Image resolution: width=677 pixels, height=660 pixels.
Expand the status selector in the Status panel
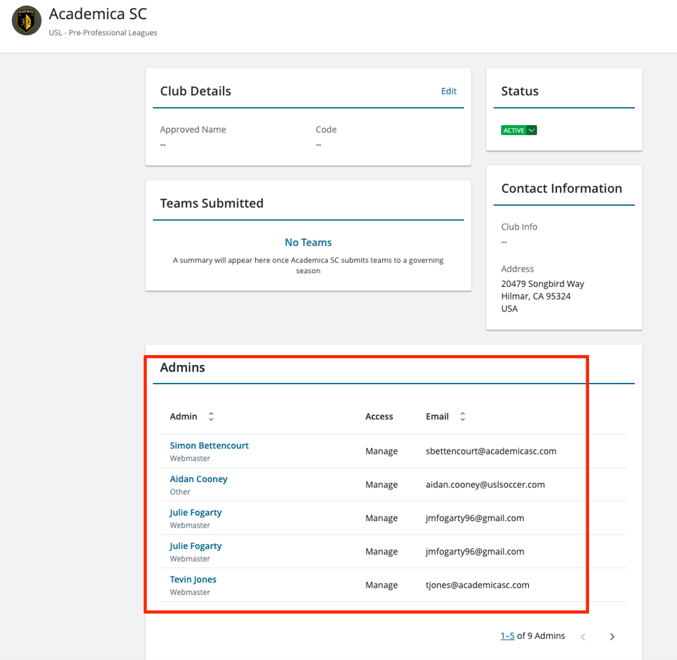[530, 130]
